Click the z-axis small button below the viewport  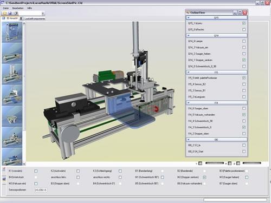click(x=238, y=163)
